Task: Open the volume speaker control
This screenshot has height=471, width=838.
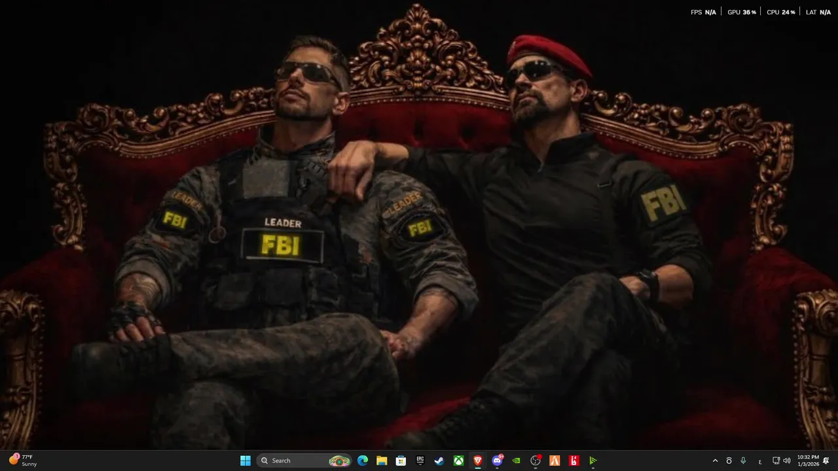Action: [787, 461]
